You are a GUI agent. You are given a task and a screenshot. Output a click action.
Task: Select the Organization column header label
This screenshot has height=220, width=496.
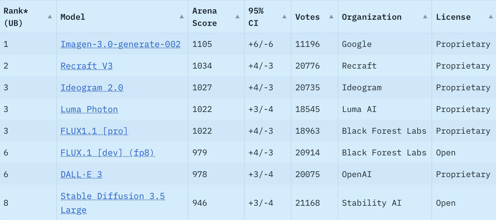(372, 17)
